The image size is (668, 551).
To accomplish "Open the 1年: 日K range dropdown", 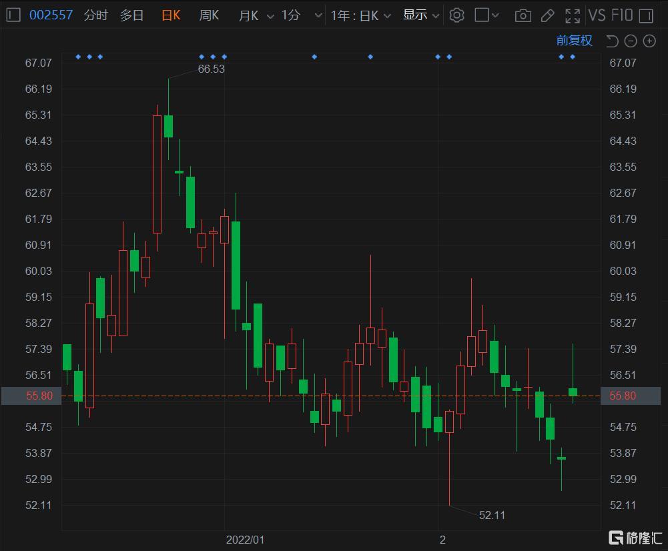I will [x=360, y=15].
